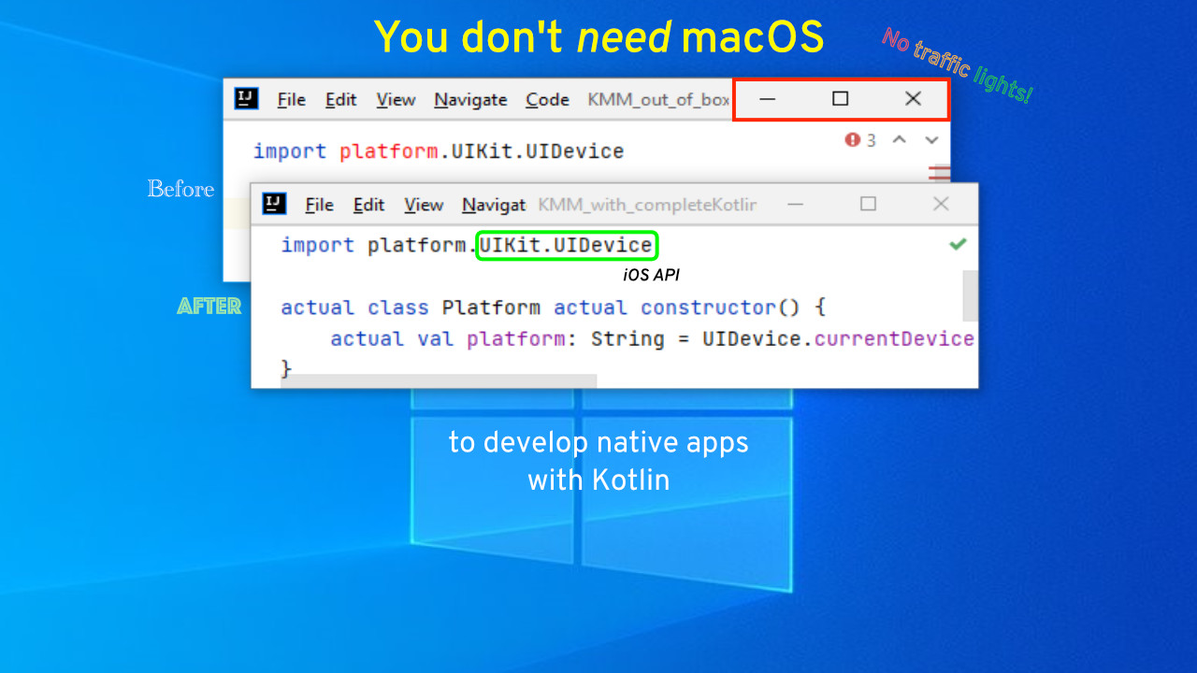Click the KMM_out_of_box title text

[658, 100]
